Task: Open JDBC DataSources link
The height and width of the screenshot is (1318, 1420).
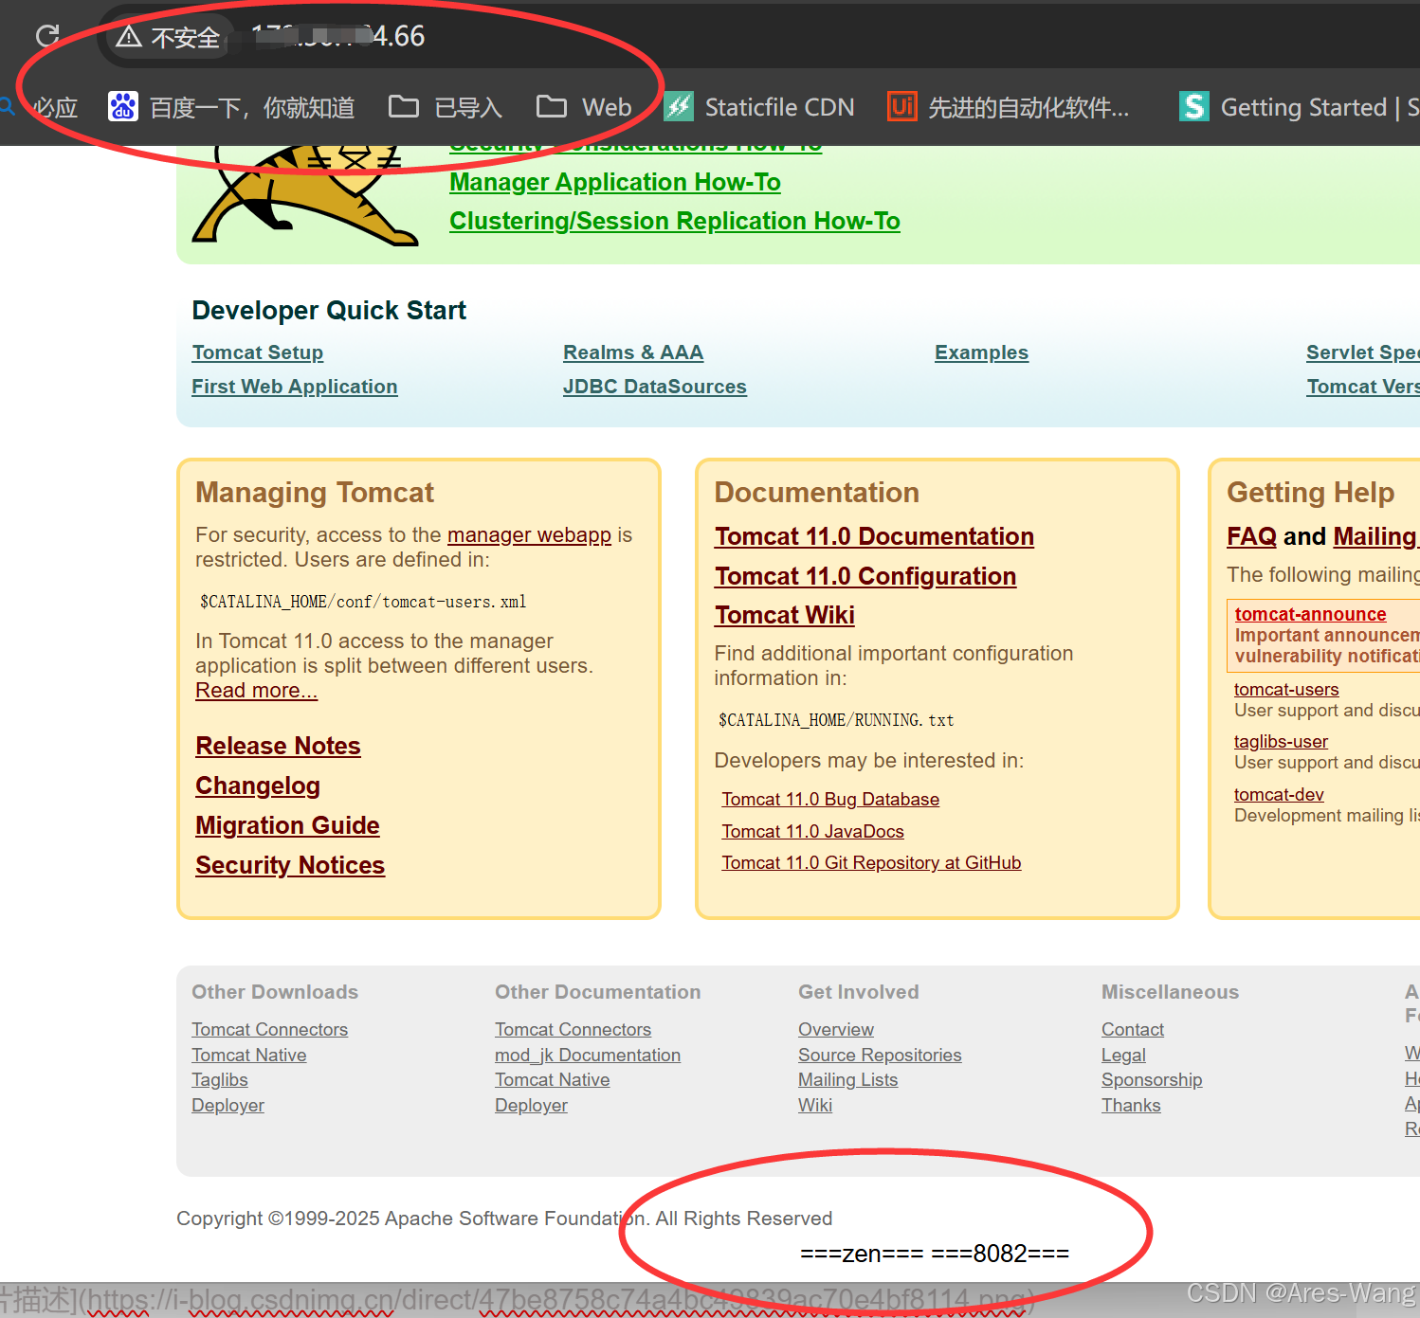Action: click(655, 387)
